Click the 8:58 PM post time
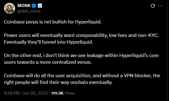 12,93
